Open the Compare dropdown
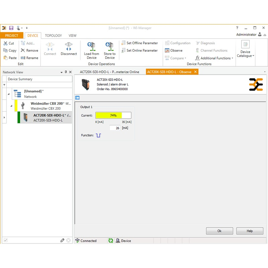This screenshot has height=268, width=268. [176, 58]
